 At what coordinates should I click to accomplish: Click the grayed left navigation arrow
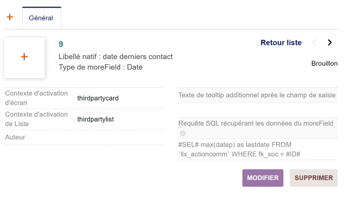click(x=314, y=42)
